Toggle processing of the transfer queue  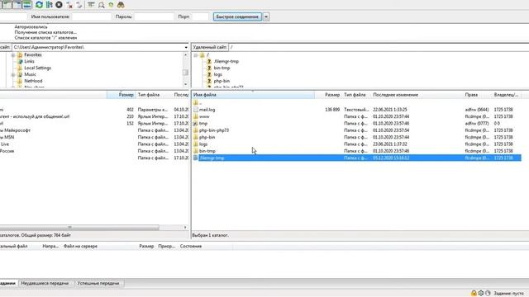coord(50,5)
